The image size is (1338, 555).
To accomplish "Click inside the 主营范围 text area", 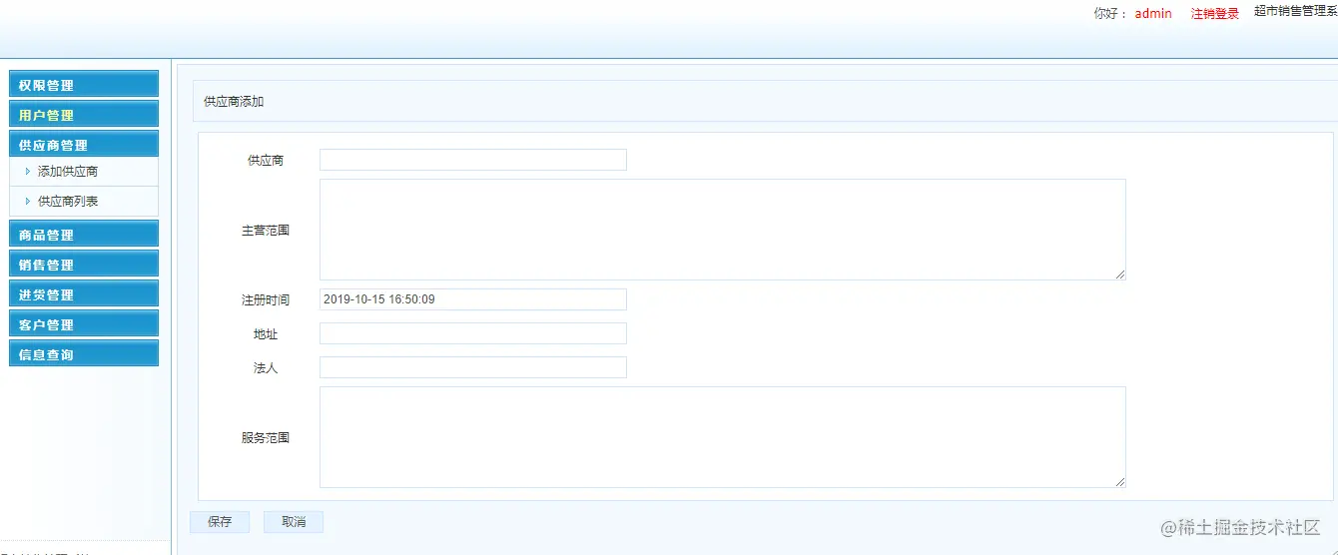I will [x=723, y=230].
